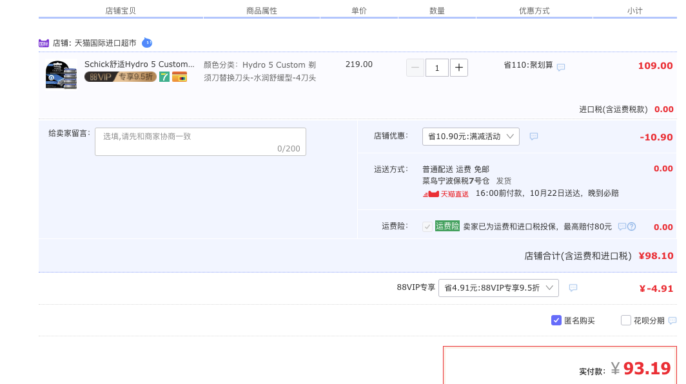
Task: Click the 给卖家留言 message text box
Action: [201, 142]
